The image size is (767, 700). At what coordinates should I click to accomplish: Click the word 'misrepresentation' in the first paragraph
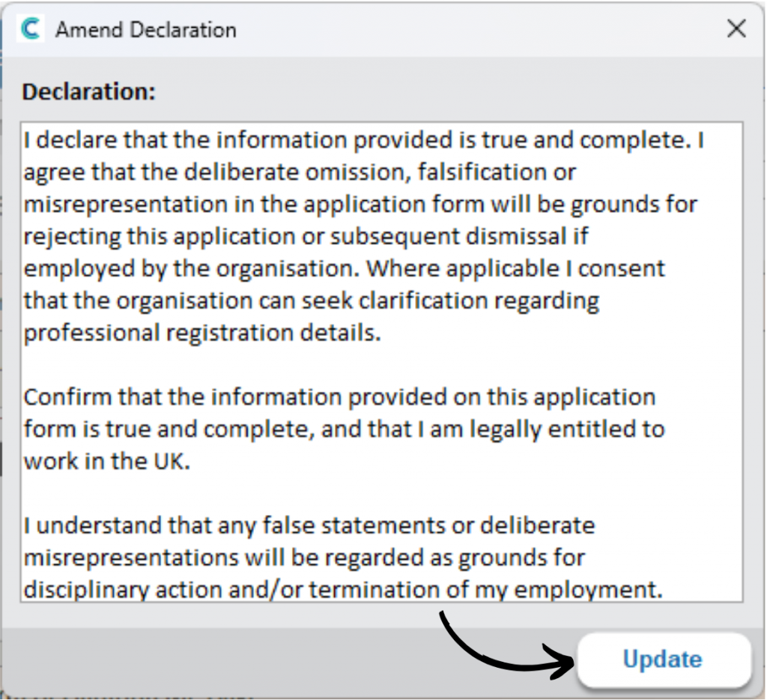(x=126, y=204)
